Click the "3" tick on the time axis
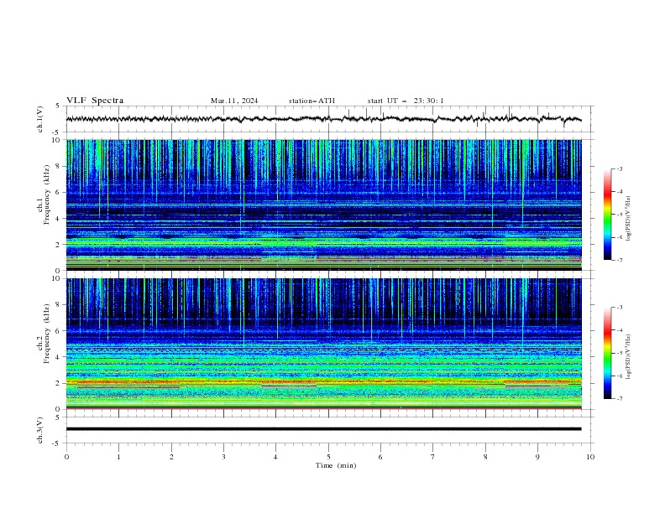This screenshot has height=513, width=665. pos(223,457)
